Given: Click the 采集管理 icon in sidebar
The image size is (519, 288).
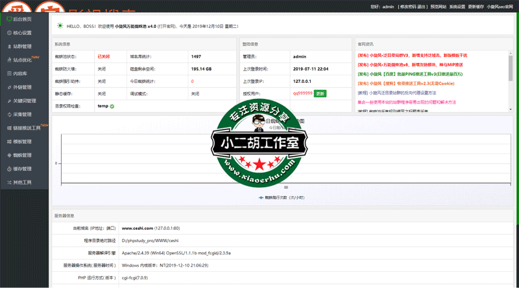Looking at the screenshot, I should (8, 115).
